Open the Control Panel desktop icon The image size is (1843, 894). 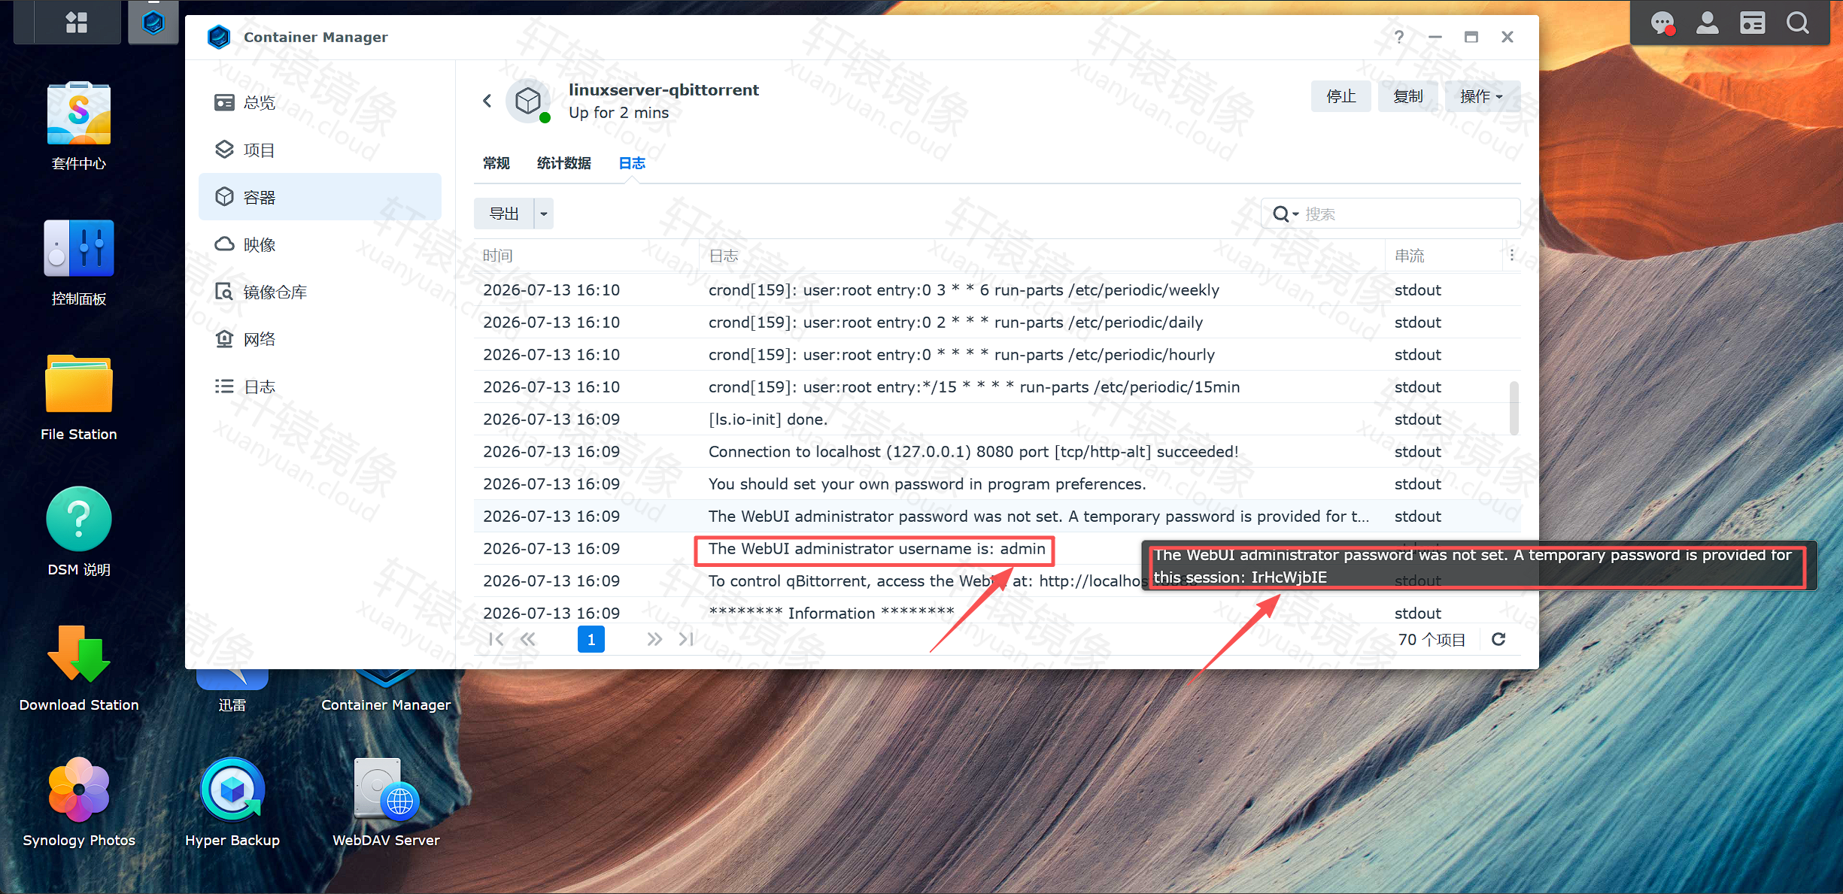[79, 262]
